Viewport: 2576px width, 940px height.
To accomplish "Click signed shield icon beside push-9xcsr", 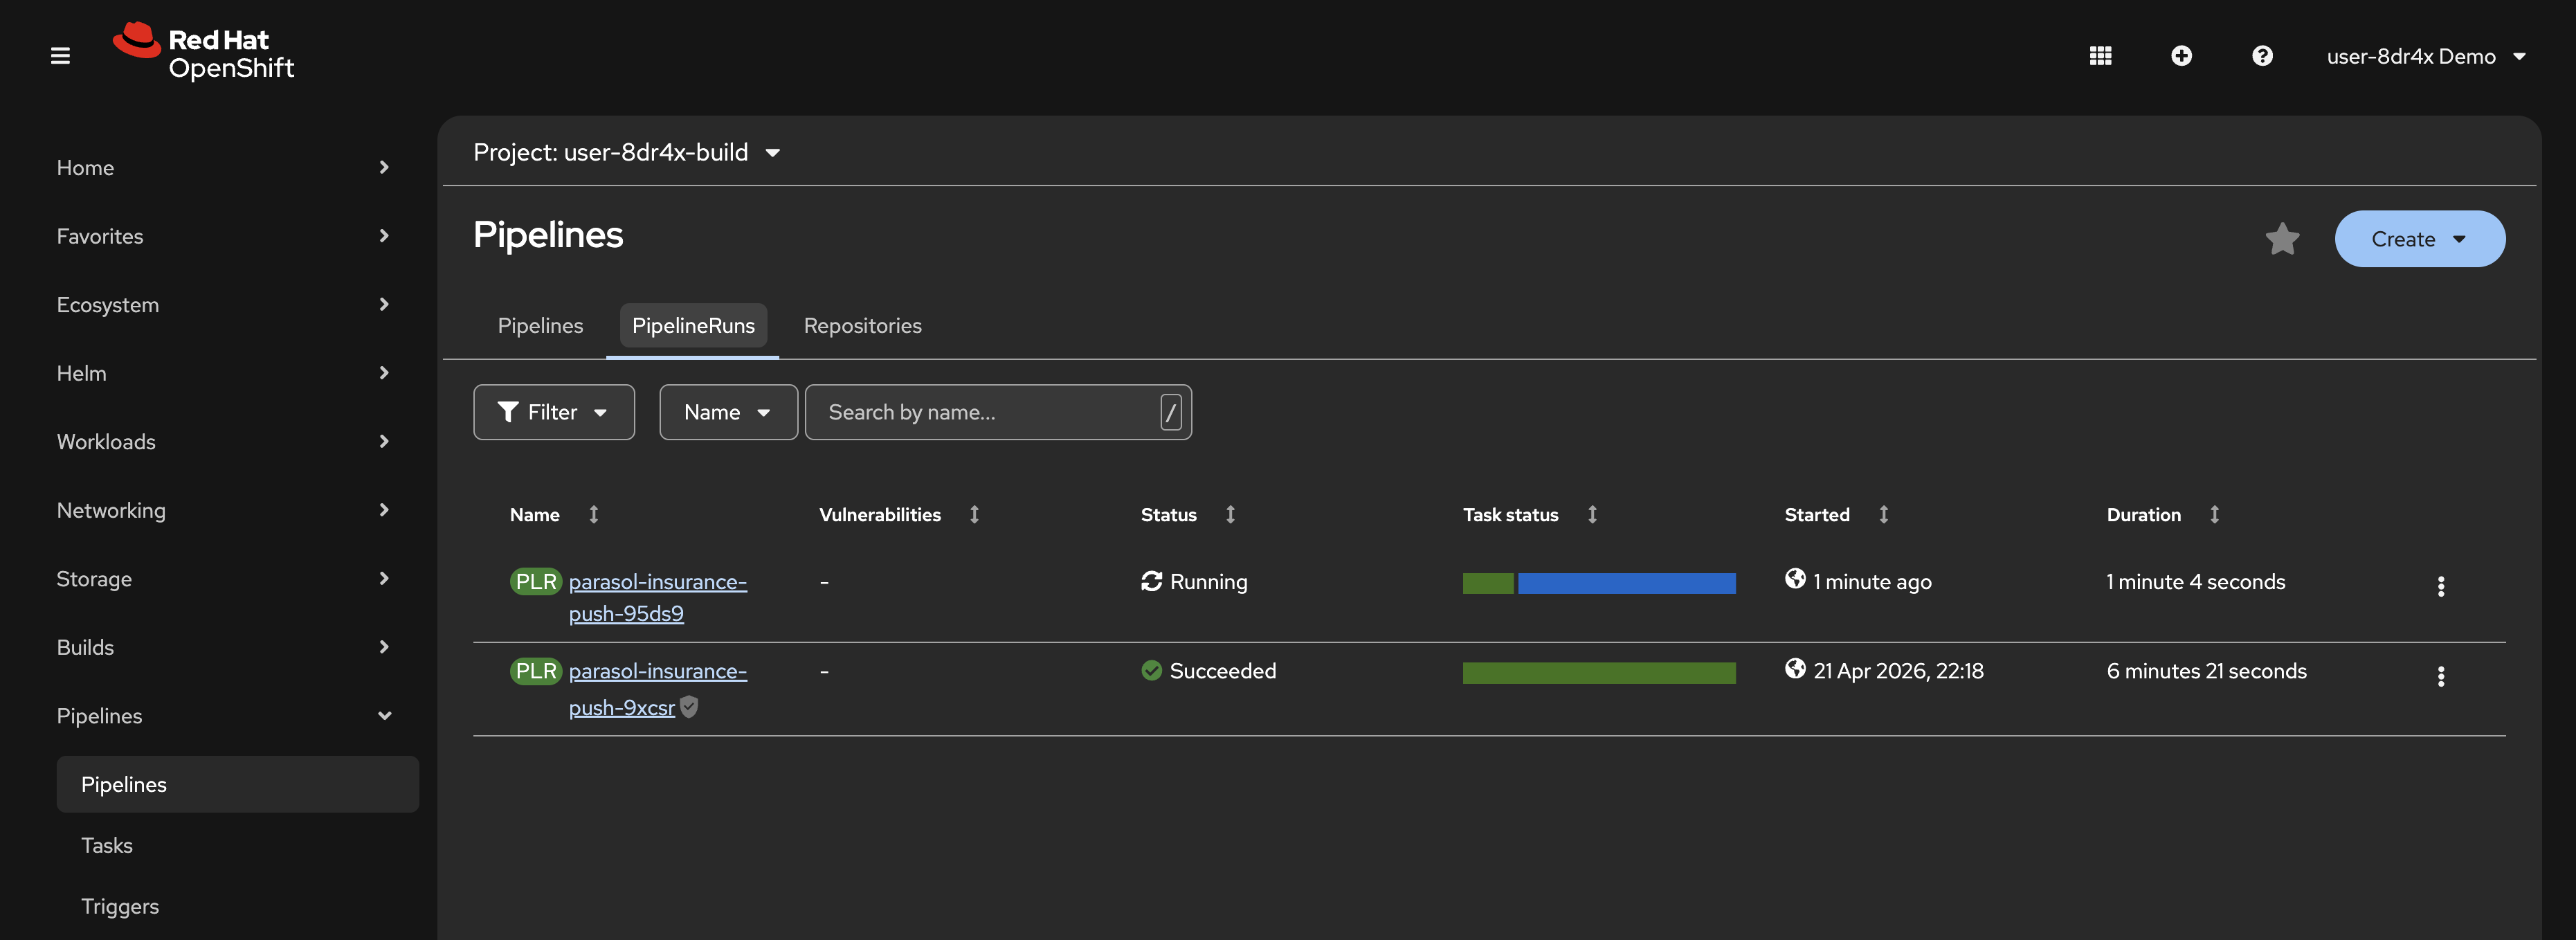I will [689, 707].
